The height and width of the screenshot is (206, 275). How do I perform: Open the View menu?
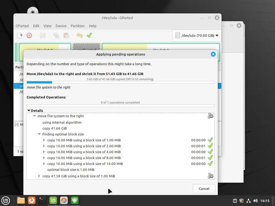click(x=47, y=26)
